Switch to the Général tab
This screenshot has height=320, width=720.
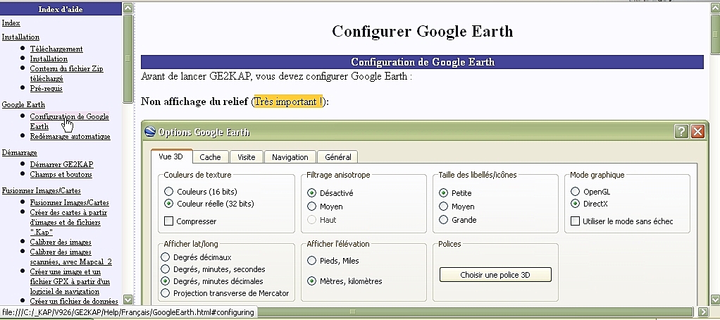pos(338,157)
